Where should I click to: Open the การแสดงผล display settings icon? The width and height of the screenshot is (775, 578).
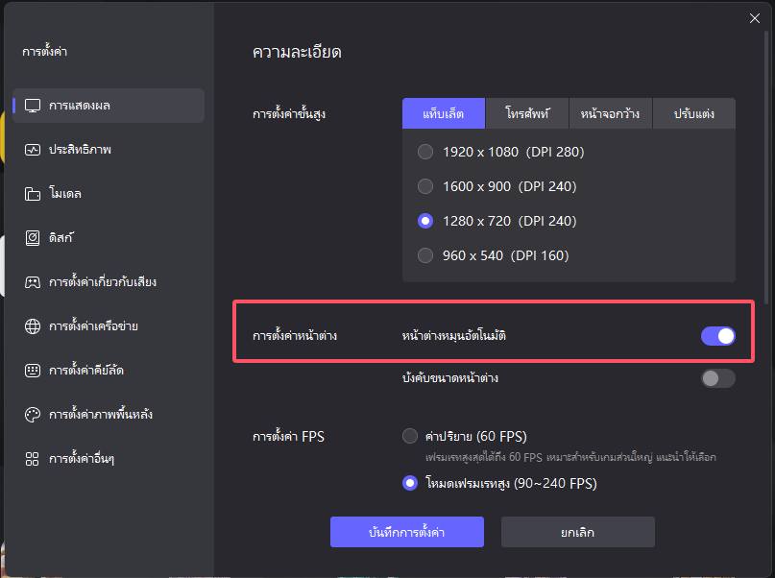[x=33, y=106]
